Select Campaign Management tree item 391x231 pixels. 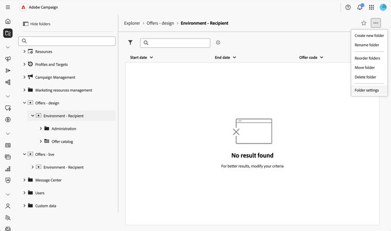[55, 77]
